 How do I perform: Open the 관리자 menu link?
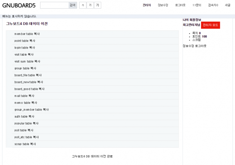[147, 5]
